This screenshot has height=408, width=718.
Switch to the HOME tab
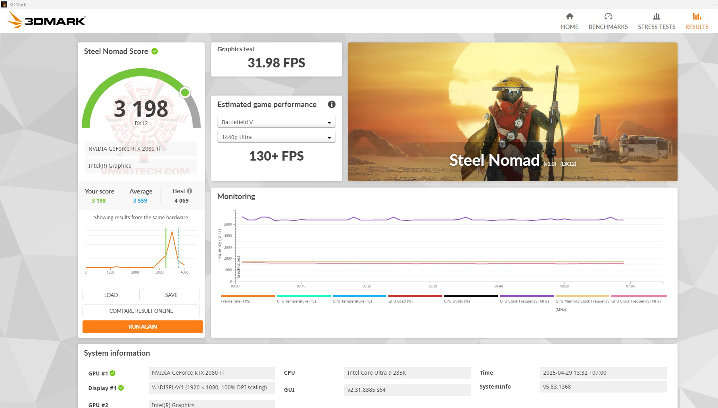point(569,21)
